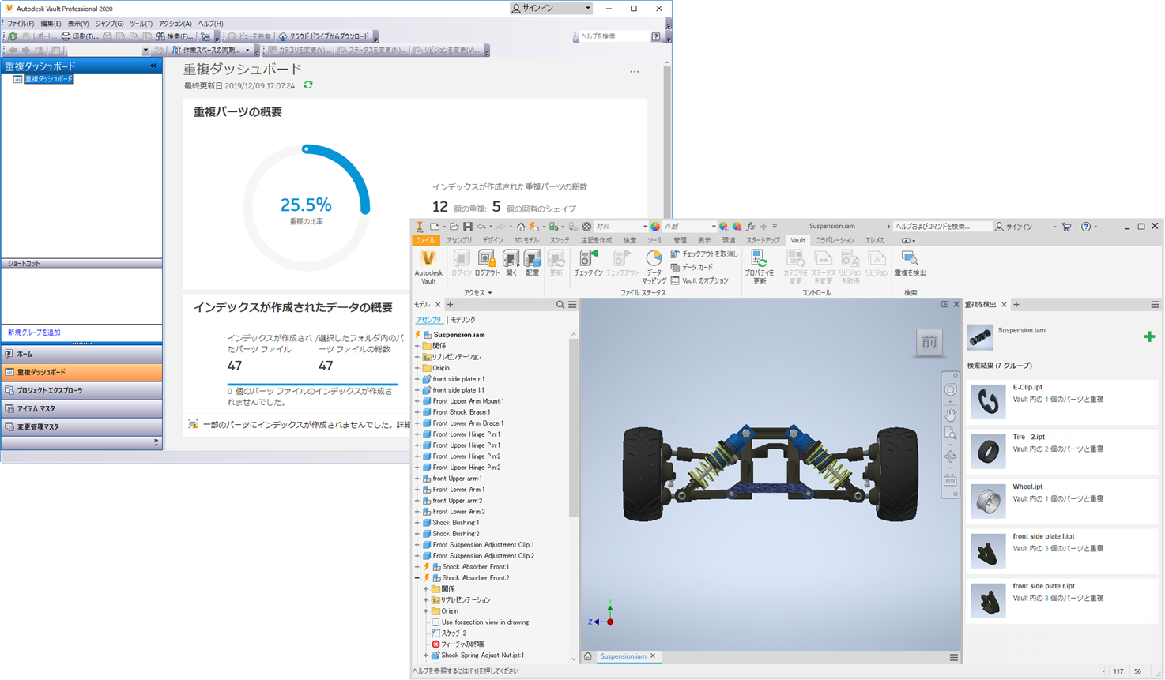Open the アクセス panel dropdown arrow

[490, 293]
